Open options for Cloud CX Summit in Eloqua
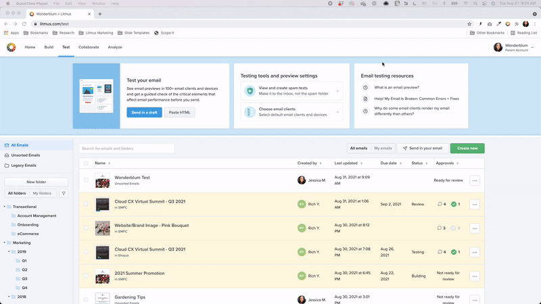The width and height of the screenshot is (541, 304). click(475, 252)
